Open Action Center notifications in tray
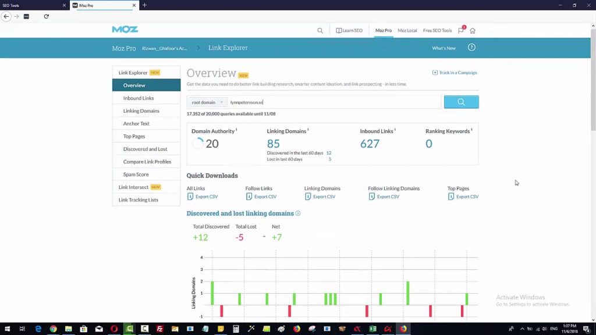 click(x=587, y=329)
